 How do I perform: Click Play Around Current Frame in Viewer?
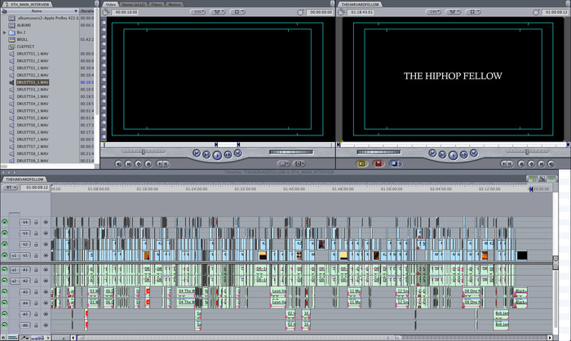coord(228,155)
